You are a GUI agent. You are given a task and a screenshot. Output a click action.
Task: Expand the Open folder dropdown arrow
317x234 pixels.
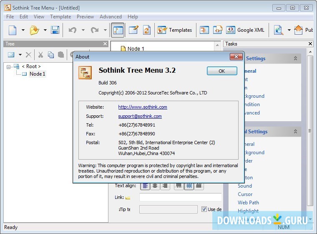coord(45,30)
